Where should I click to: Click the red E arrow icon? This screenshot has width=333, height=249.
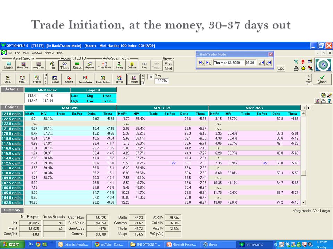point(303,62)
